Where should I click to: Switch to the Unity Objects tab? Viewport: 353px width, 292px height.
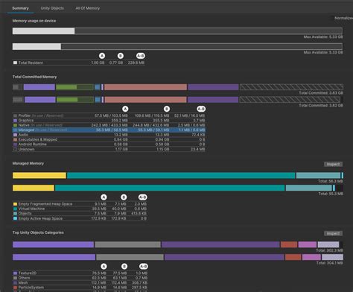coord(52,8)
